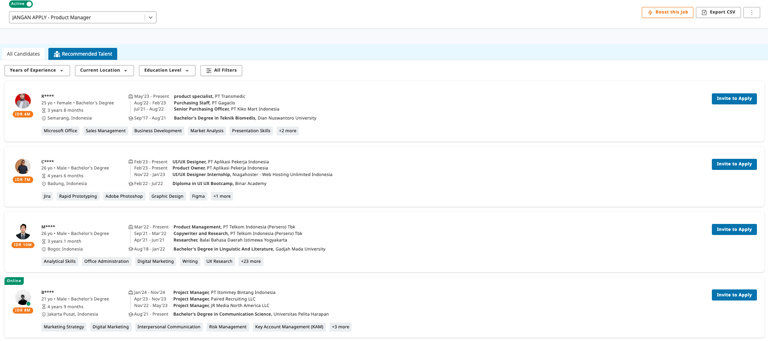Switch to the All Candidates tab
768x341 pixels.
coord(23,54)
